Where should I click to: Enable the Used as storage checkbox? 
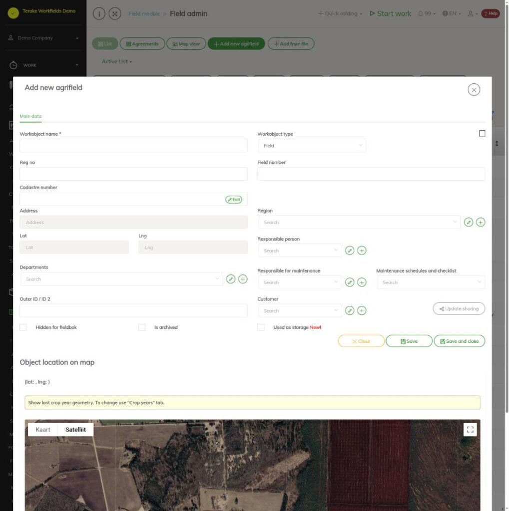(261, 327)
